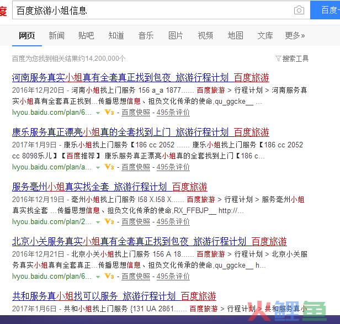Viewport: 340px width, 324px height.
Task: Expand the arrow next to lvyou.baidu.com/plan/a…
Action: pos(98,168)
